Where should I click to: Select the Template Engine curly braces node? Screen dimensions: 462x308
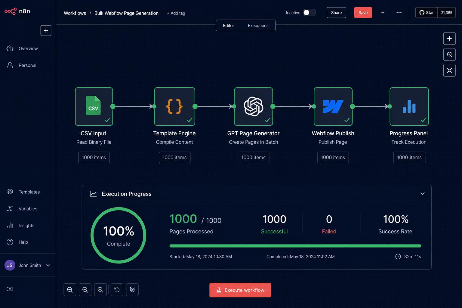(174, 106)
